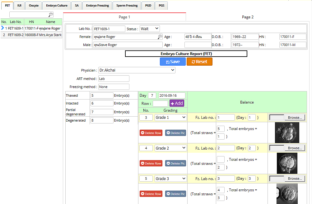Click the purple Add row button
Screen dimensions: 312x204
tap(177, 103)
